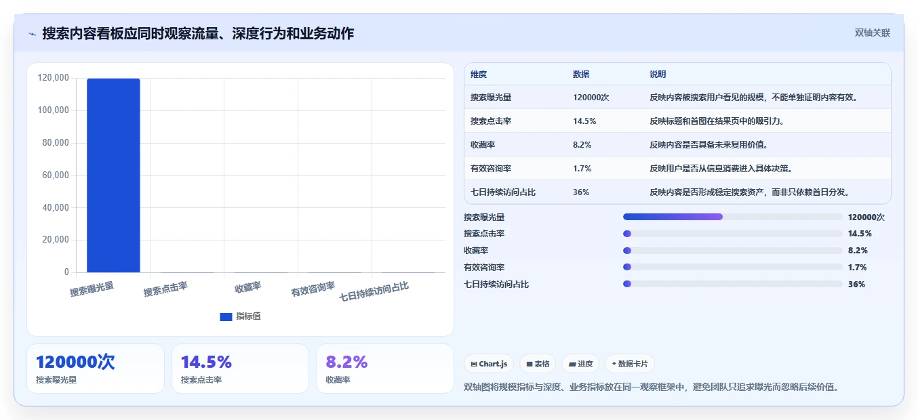Click the 搜索曝光量 progress bar
This screenshot has height=420, width=918.
click(x=732, y=217)
